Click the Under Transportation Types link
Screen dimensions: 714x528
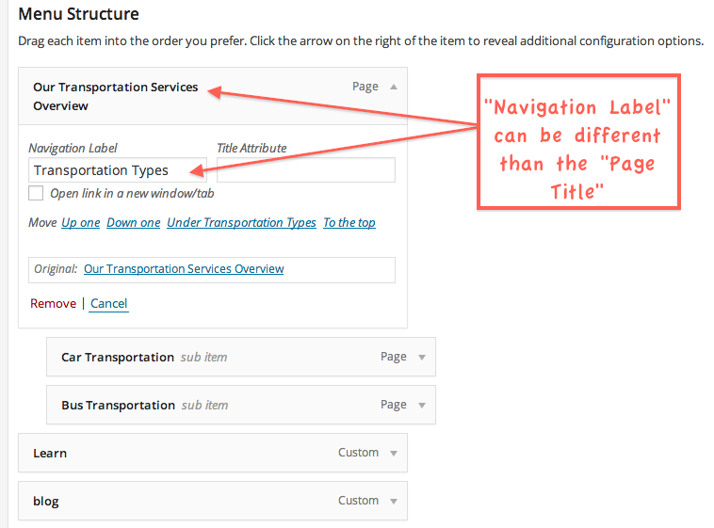point(241,223)
